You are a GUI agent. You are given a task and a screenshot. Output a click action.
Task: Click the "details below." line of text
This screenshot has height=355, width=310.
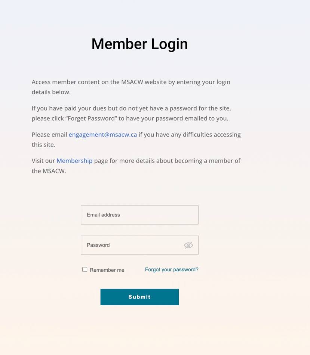pyautogui.click(x=51, y=92)
